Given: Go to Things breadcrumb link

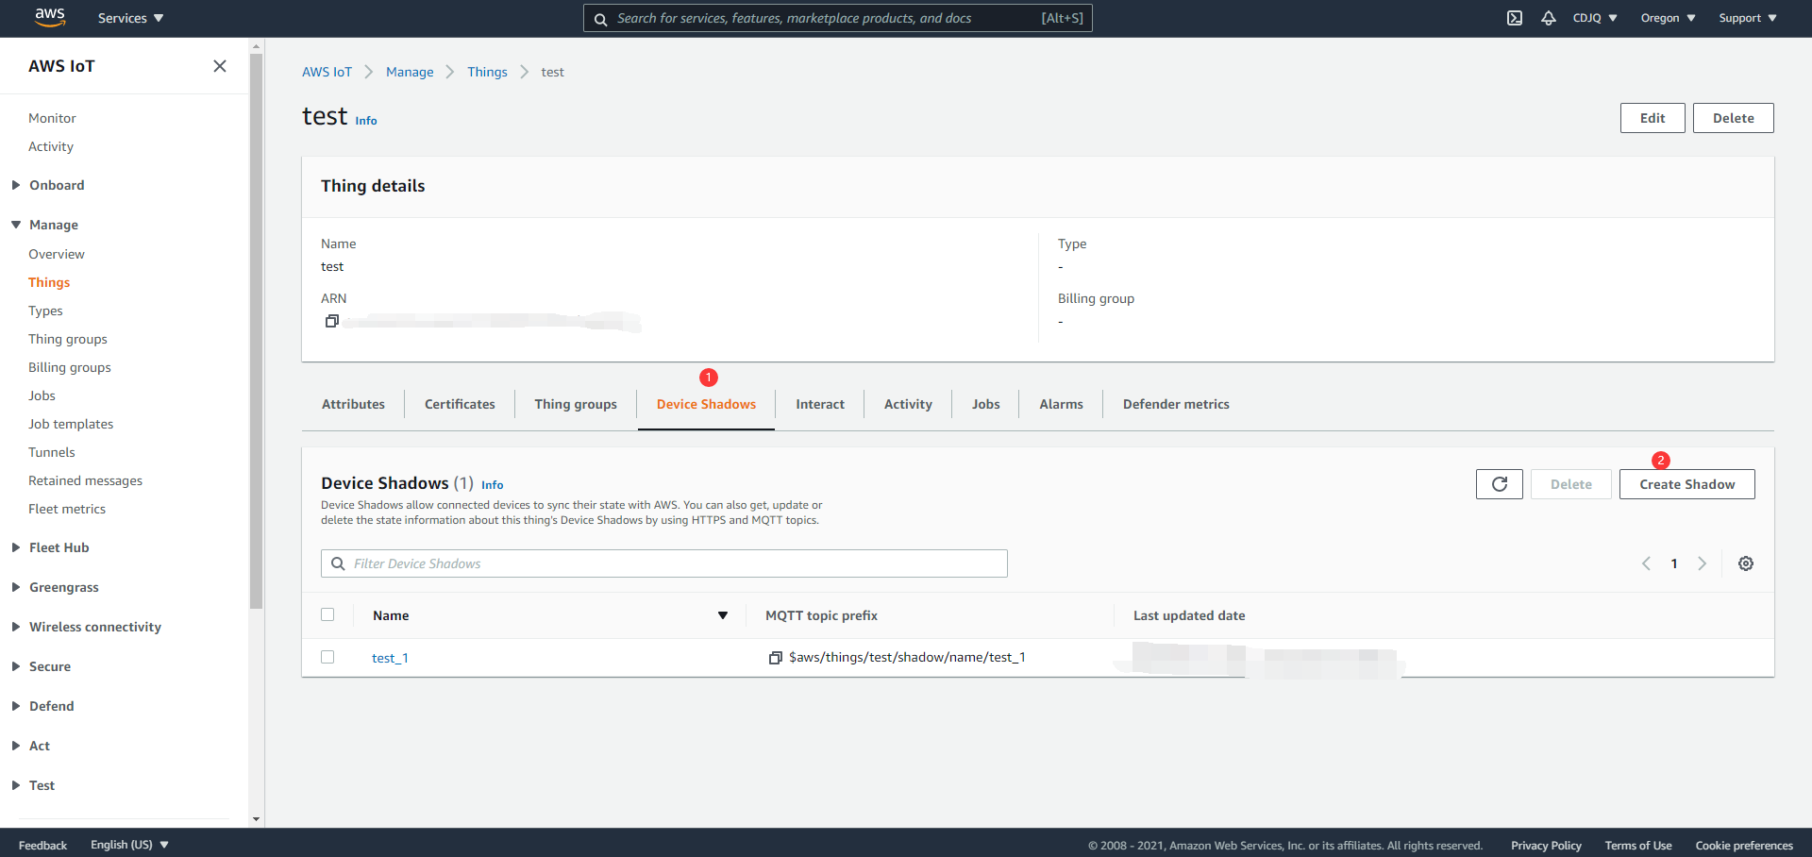Looking at the screenshot, I should pos(487,72).
